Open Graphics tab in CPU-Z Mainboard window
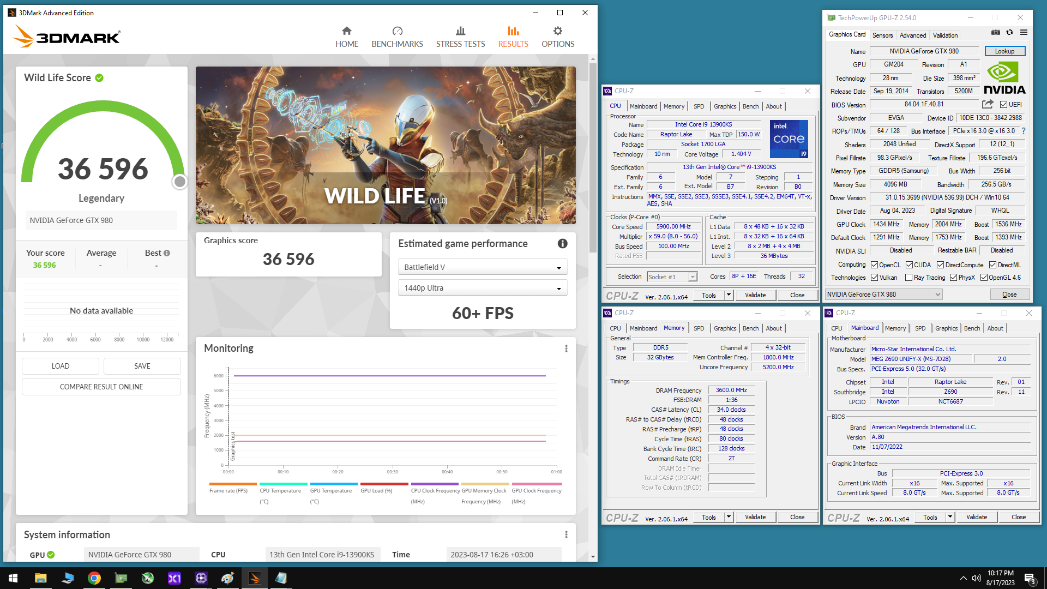Image resolution: width=1047 pixels, height=589 pixels. [x=946, y=328]
